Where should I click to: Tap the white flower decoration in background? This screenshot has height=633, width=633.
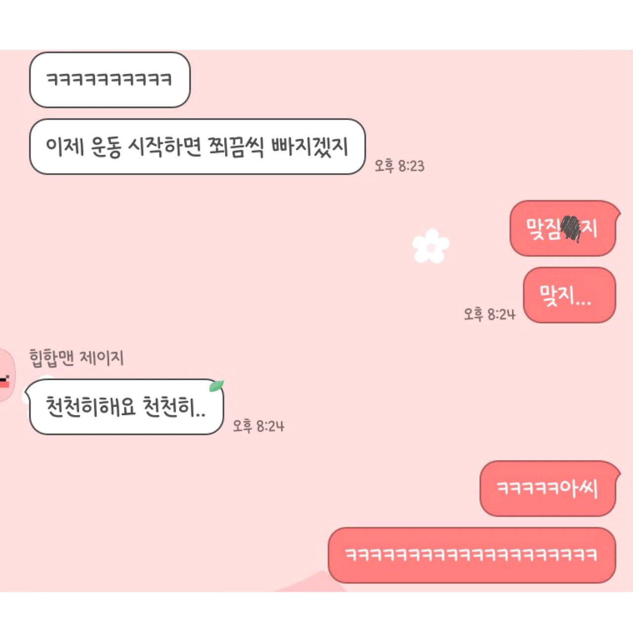[x=431, y=246]
